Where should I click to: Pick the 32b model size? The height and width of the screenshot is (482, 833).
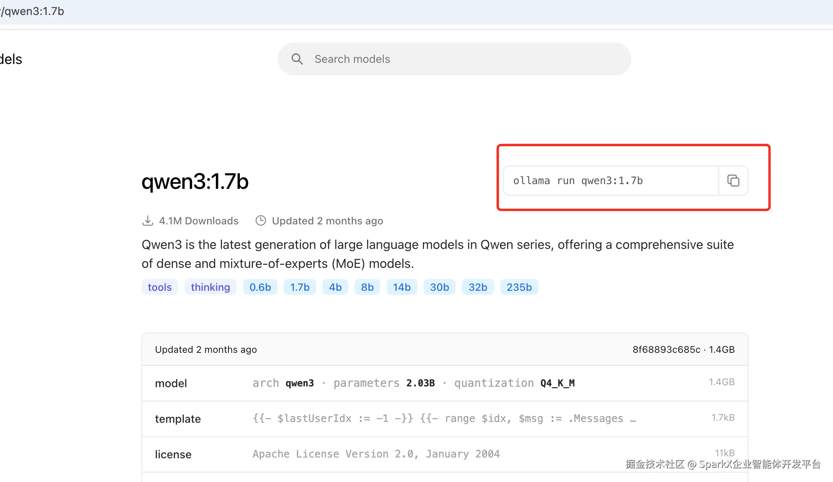pos(478,287)
